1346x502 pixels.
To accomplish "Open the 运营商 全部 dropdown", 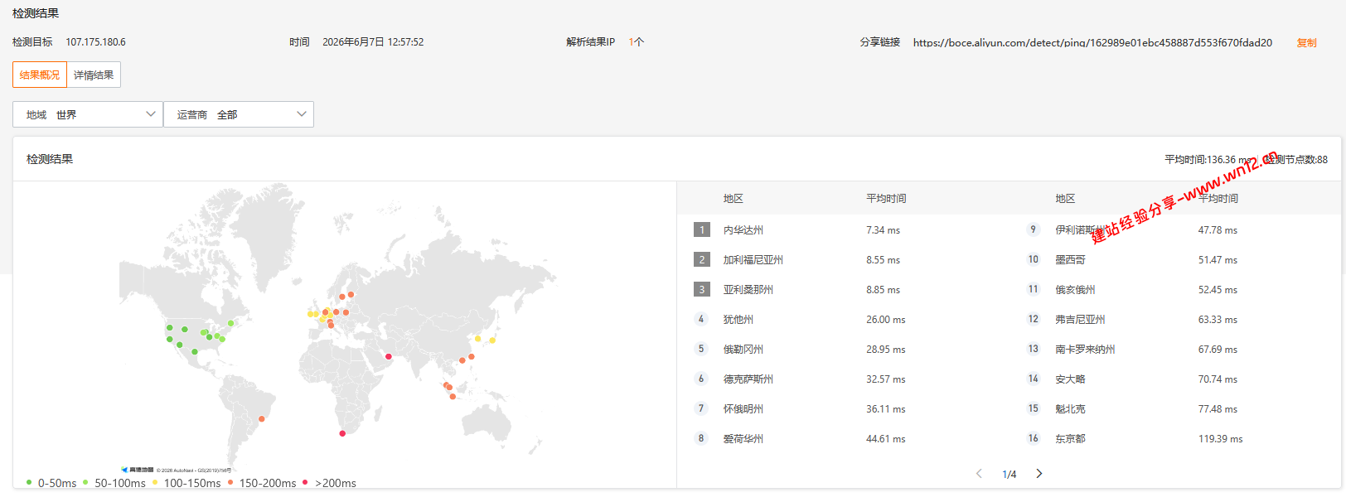I will [x=239, y=114].
